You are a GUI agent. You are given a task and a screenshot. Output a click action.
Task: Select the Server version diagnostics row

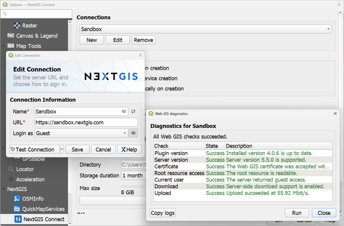click(x=243, y=160)
